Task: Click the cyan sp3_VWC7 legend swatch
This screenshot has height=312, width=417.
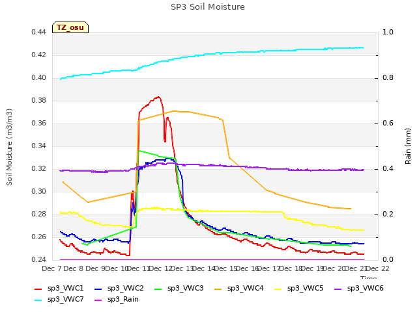Action: tap(38, 300)
